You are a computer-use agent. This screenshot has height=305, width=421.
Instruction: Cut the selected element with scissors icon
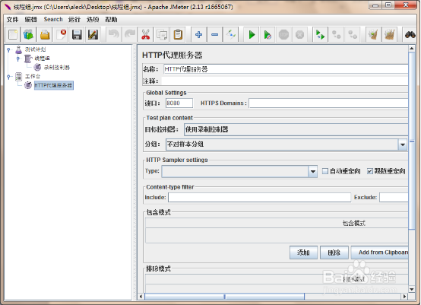coord(145,35)
